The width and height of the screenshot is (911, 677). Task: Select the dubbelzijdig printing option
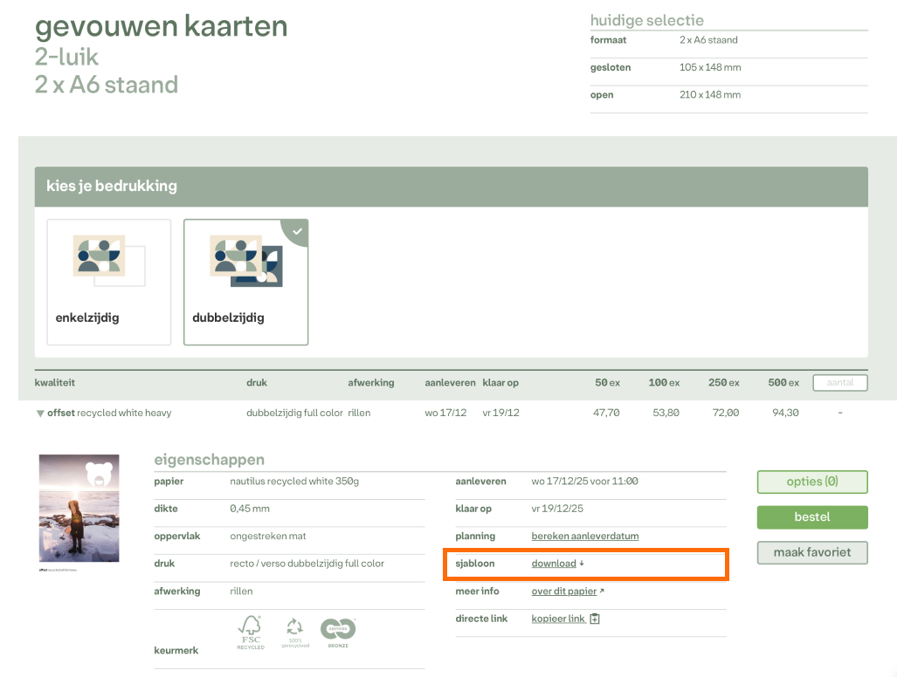(245, 282)
